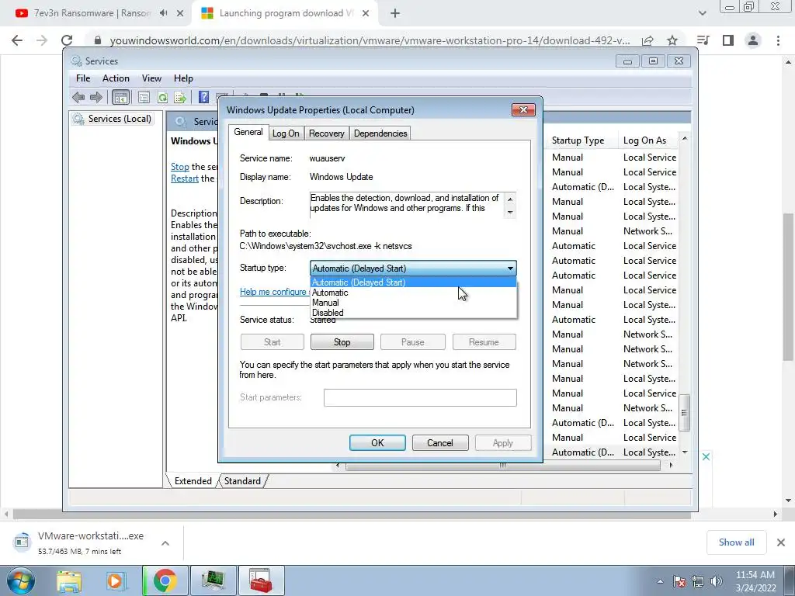Viewport: 795px width, 596px height.
Task: Click the Services list vertical scrollbar thumb
Action: click(x=685, y=413)
